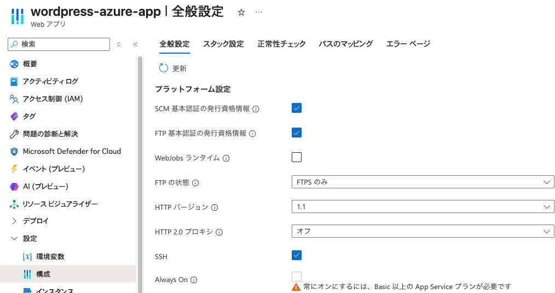Click the アクティビティ ログ icon

coord(14,82)
